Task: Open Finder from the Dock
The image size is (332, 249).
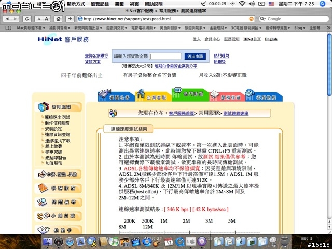Action: [47, 241]
